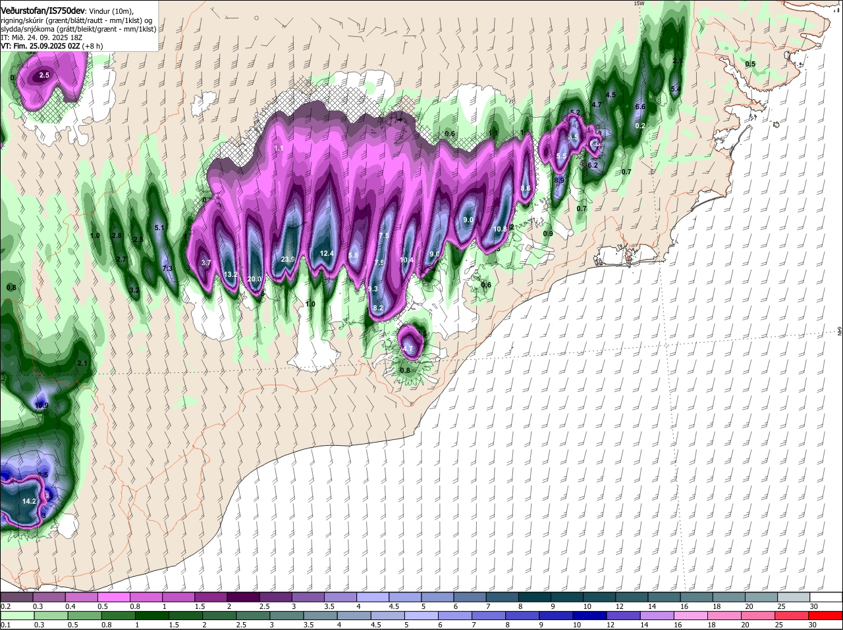Click the 3.2 value label on the map
Screen dimensions: 843x630
click(x=134, y=289)
